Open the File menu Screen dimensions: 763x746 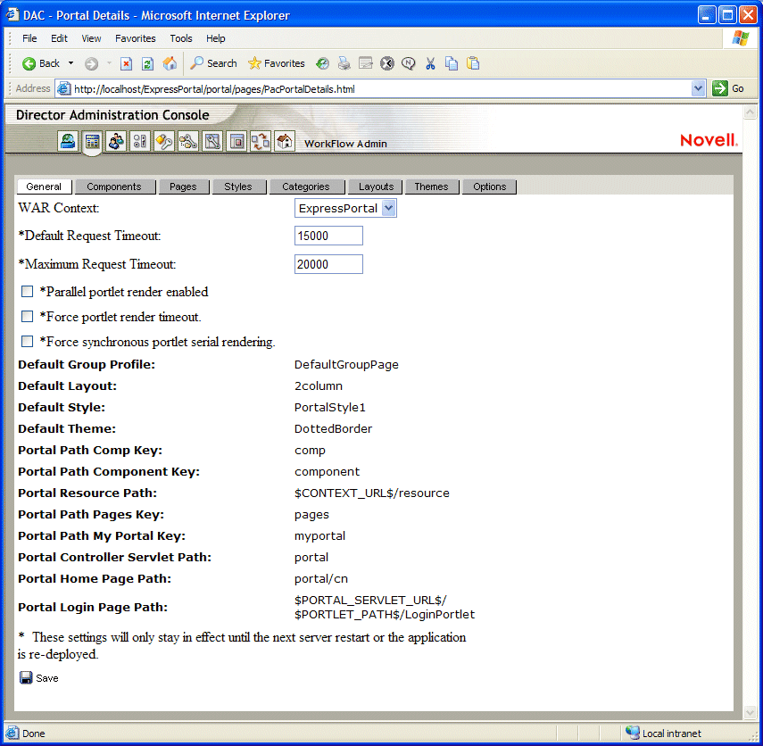pos(29,38)
